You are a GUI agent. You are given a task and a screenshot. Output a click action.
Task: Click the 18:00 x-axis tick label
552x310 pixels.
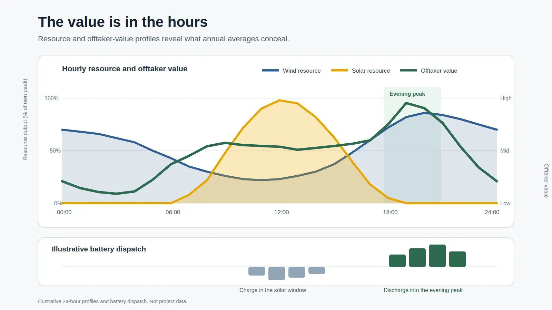(x=390, y=213)
